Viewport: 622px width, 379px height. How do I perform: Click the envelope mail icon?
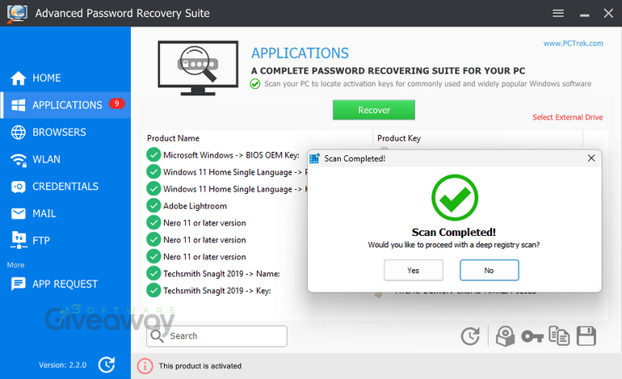pos(19,213)
